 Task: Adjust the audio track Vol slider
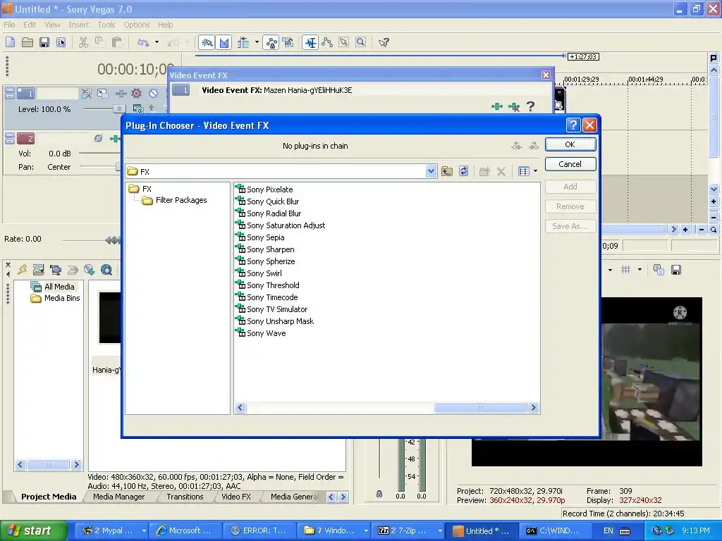[x=99, y=153]
